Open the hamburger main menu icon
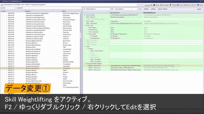This screenshot has width=204, height=114. click(2, 5)
